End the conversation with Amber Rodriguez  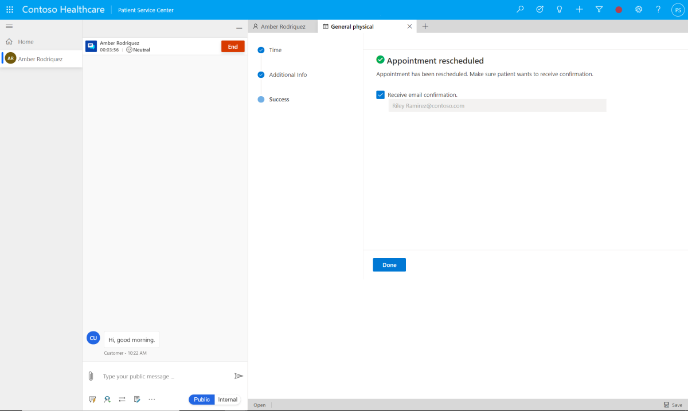[x=233, y=47]
